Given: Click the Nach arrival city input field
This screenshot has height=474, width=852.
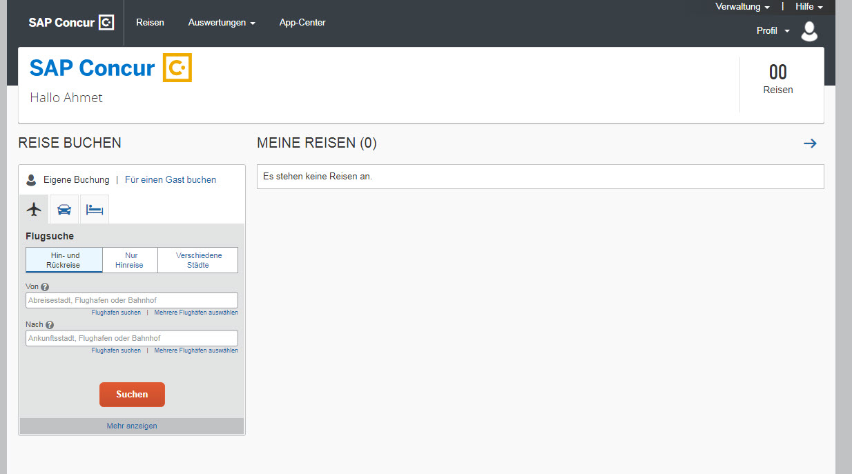Looking at the screenshot, I should [132, 338].
